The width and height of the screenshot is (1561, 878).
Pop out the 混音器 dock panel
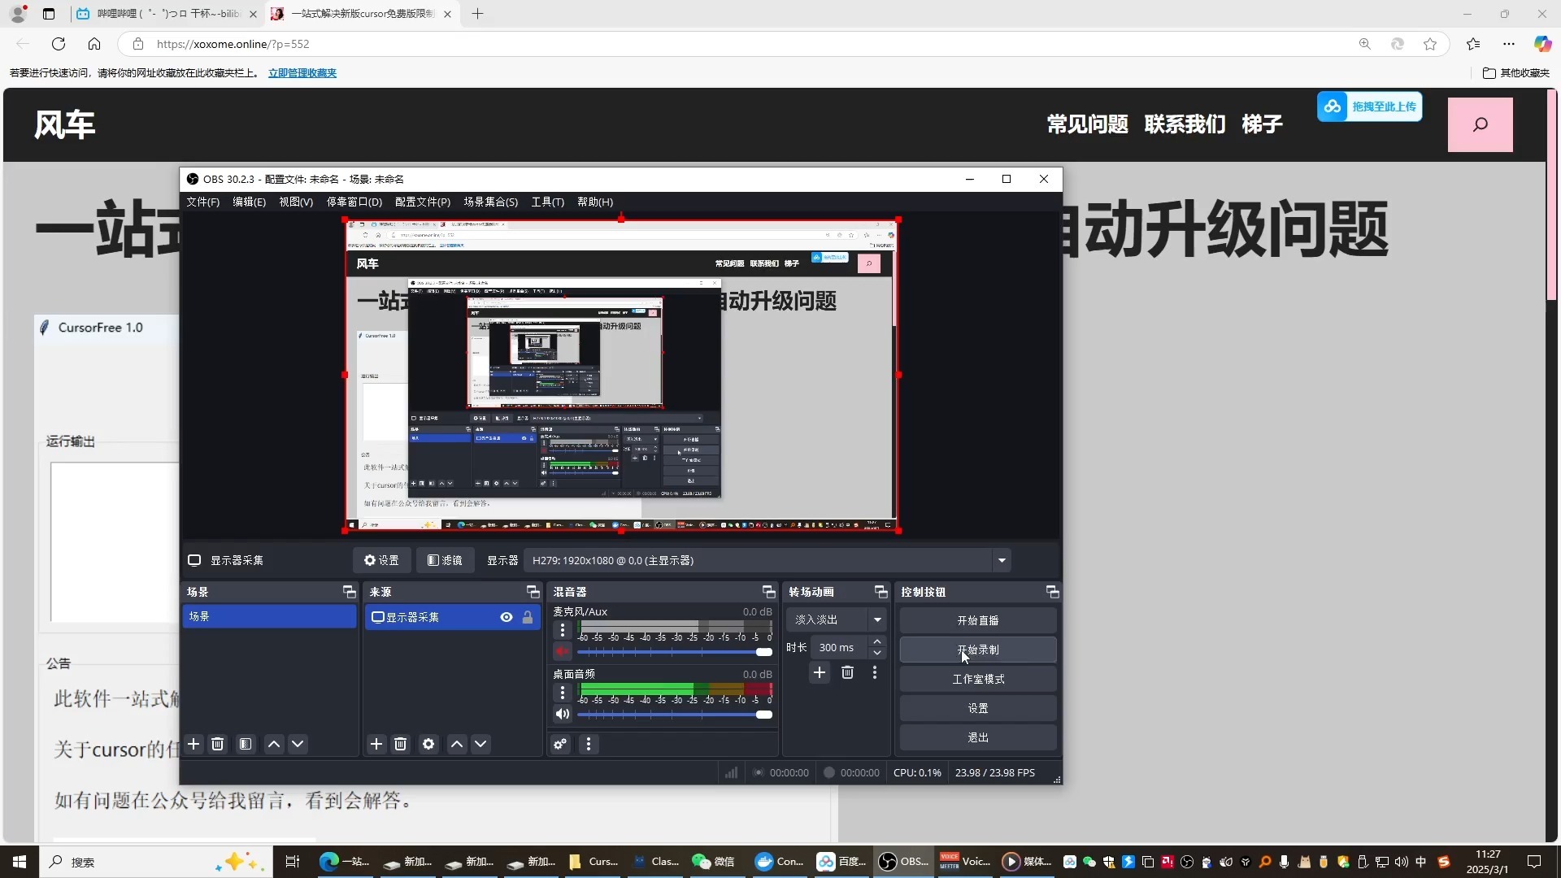pos(768,592)
